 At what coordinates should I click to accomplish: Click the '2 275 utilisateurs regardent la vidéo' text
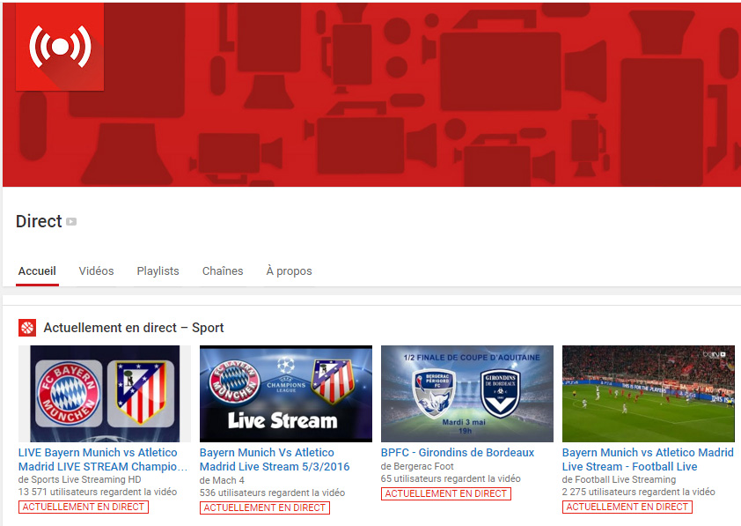[x=638, y=492]
